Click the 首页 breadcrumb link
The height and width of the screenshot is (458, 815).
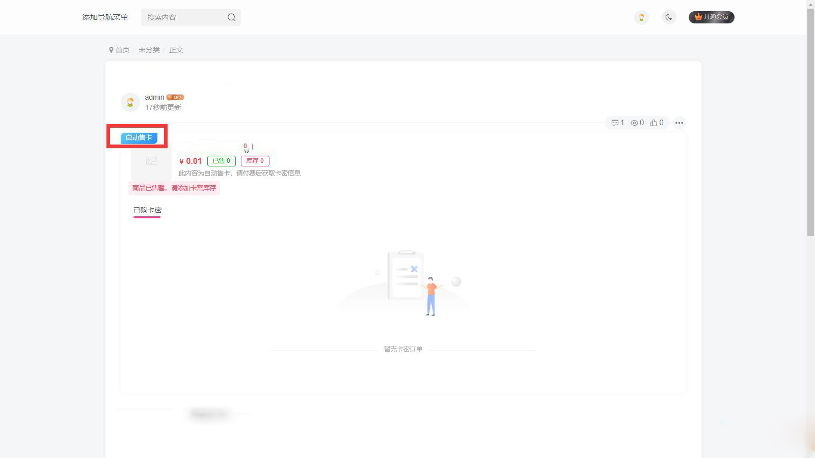tap(122, 50)
